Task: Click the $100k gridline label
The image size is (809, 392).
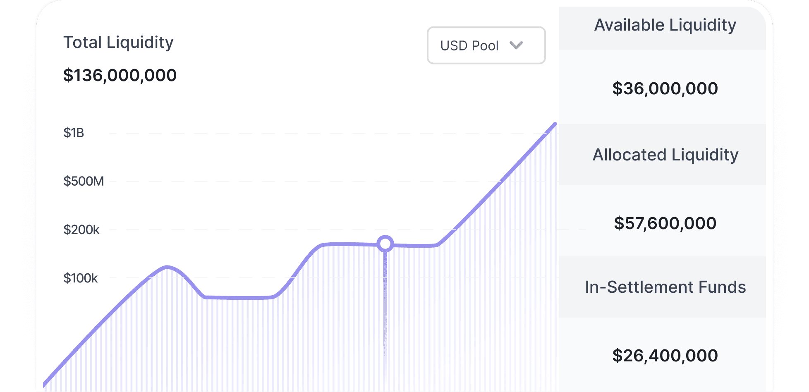Action: (x=82, y=278)
